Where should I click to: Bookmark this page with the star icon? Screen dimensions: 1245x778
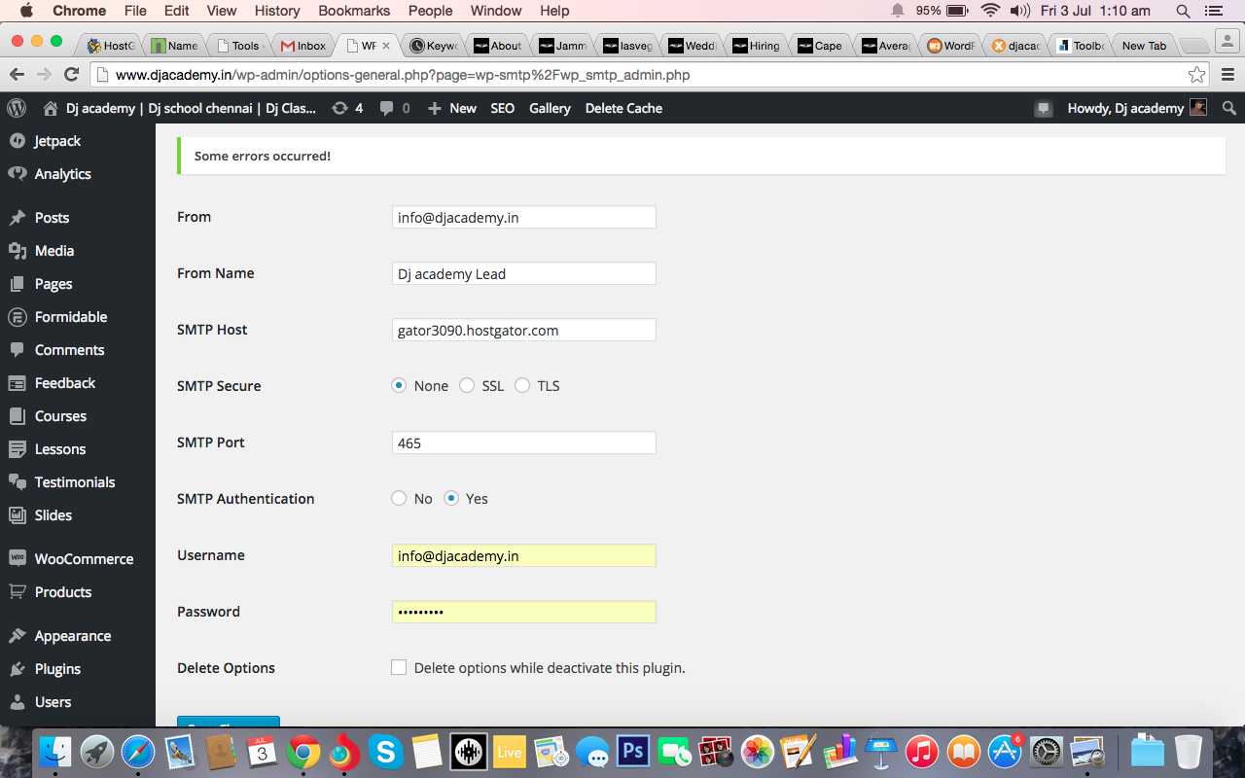(x=1196, y=75)
